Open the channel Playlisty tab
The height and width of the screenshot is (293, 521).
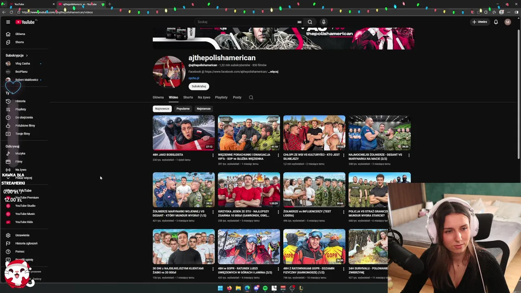click(221, 97)
